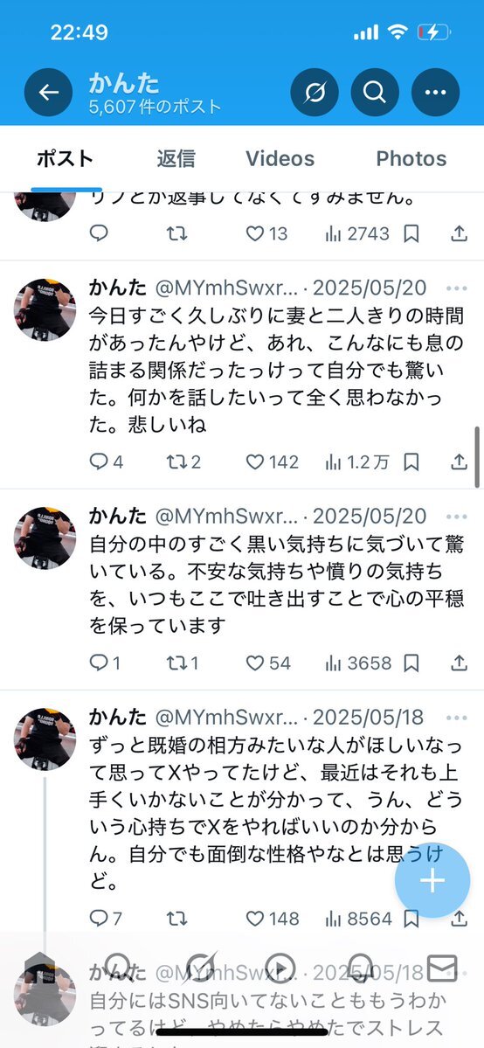This screenshot has height=1048, width=484.
Task: Tap the timeline scrollbar indicator
Action: [477, 456]
